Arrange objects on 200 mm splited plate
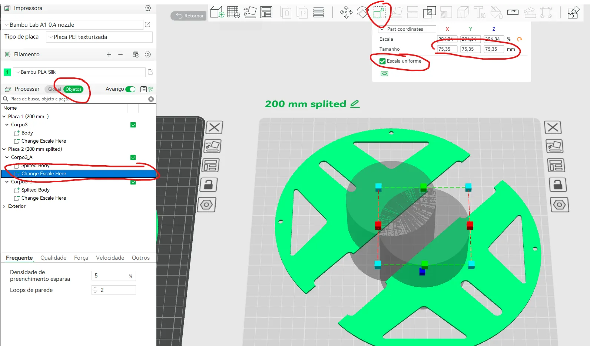This screenshot has width=590, height=346. click(556, 165)
